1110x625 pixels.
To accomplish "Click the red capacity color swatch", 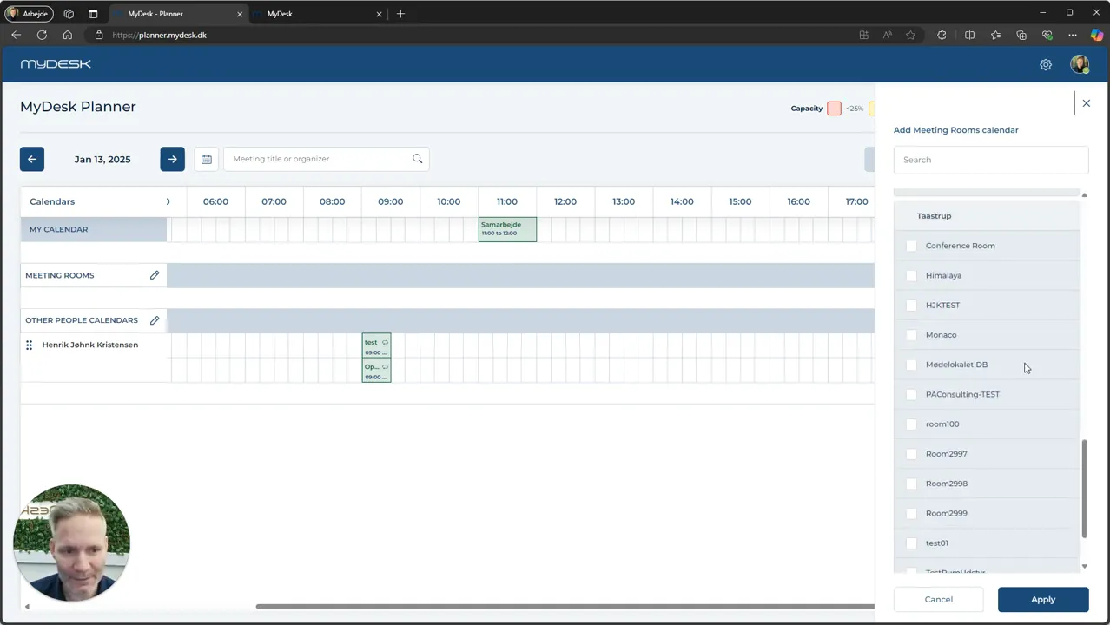I will click(834, 109).
